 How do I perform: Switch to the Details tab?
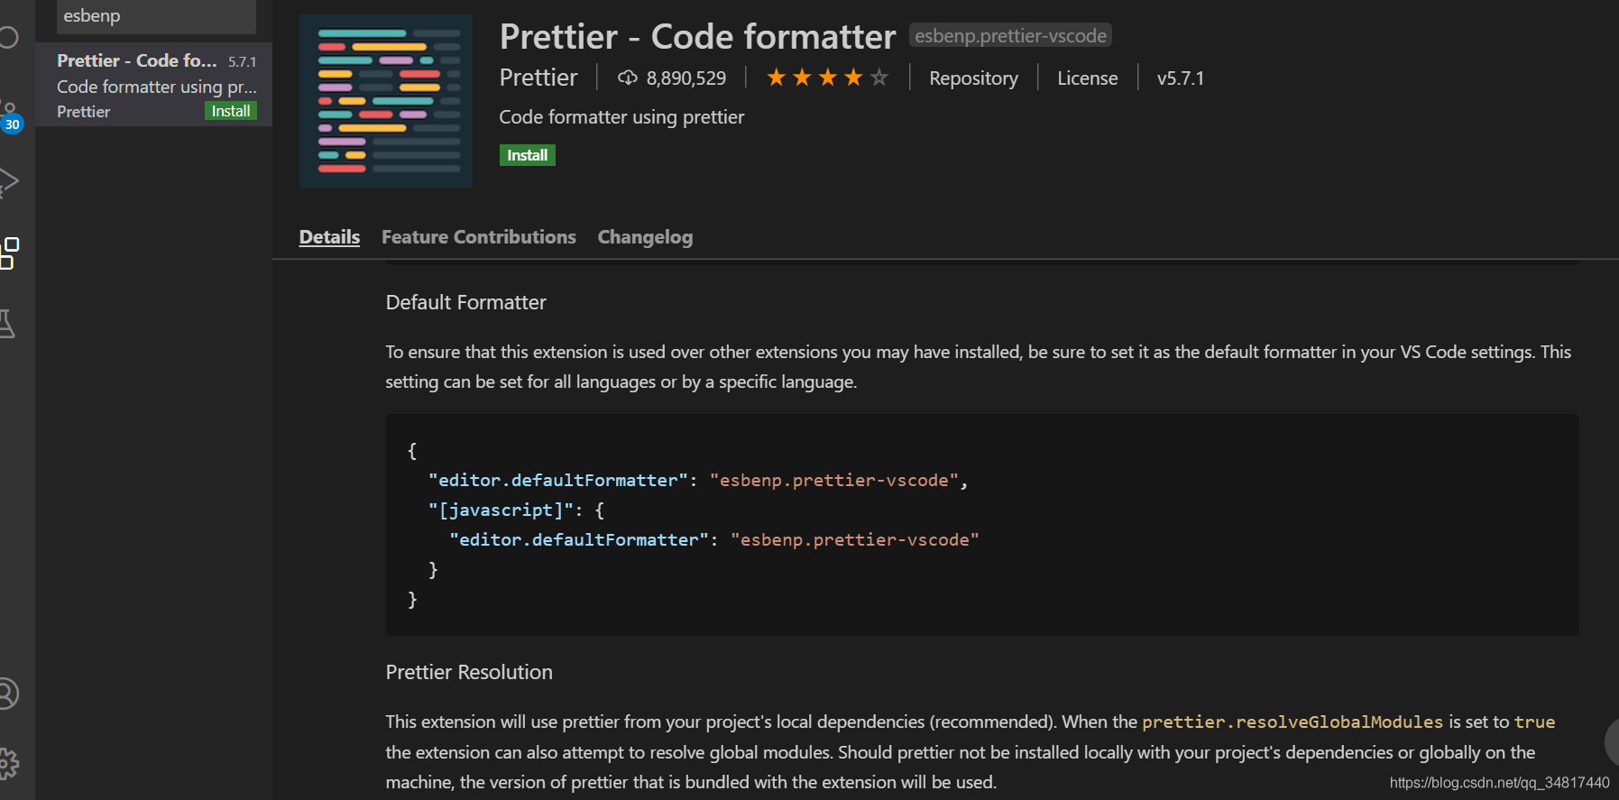[x=329, y=237]
